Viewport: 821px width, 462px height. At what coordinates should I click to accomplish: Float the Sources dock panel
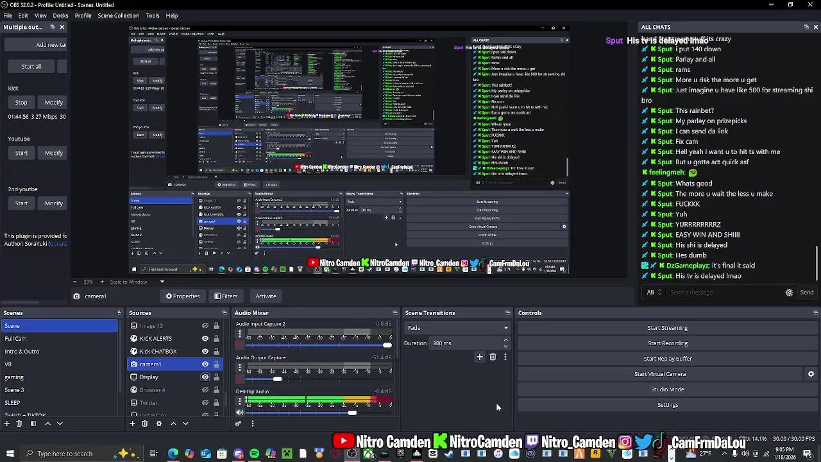pyautogui.click(x=224, y=313)
